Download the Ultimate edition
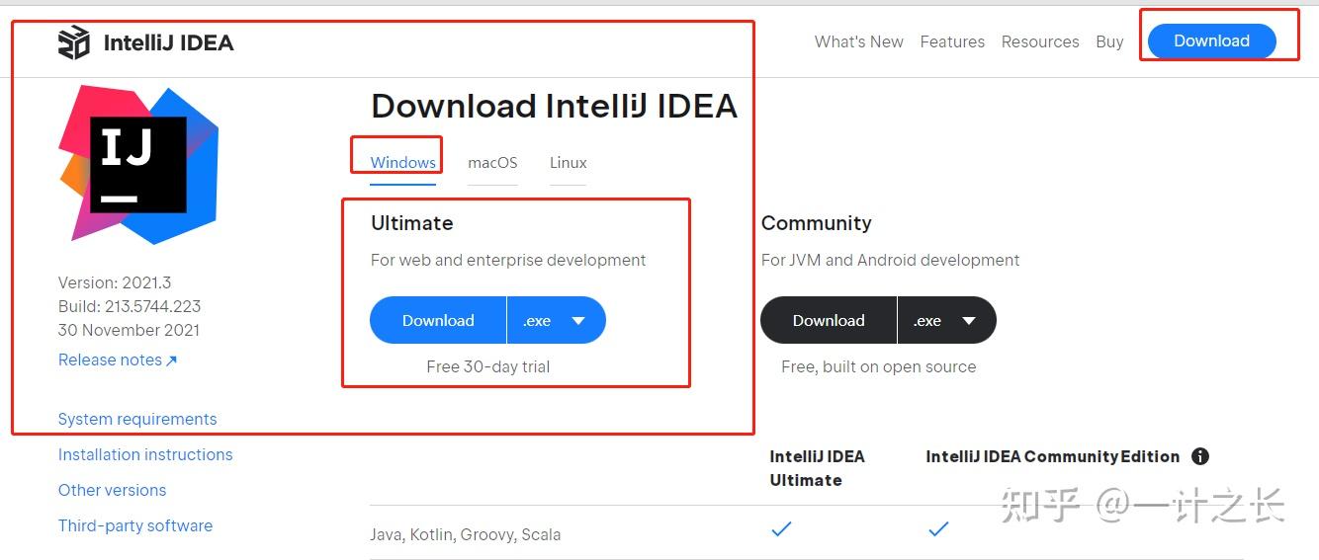This screenshot has width=1319, height=560. (438, 320)
